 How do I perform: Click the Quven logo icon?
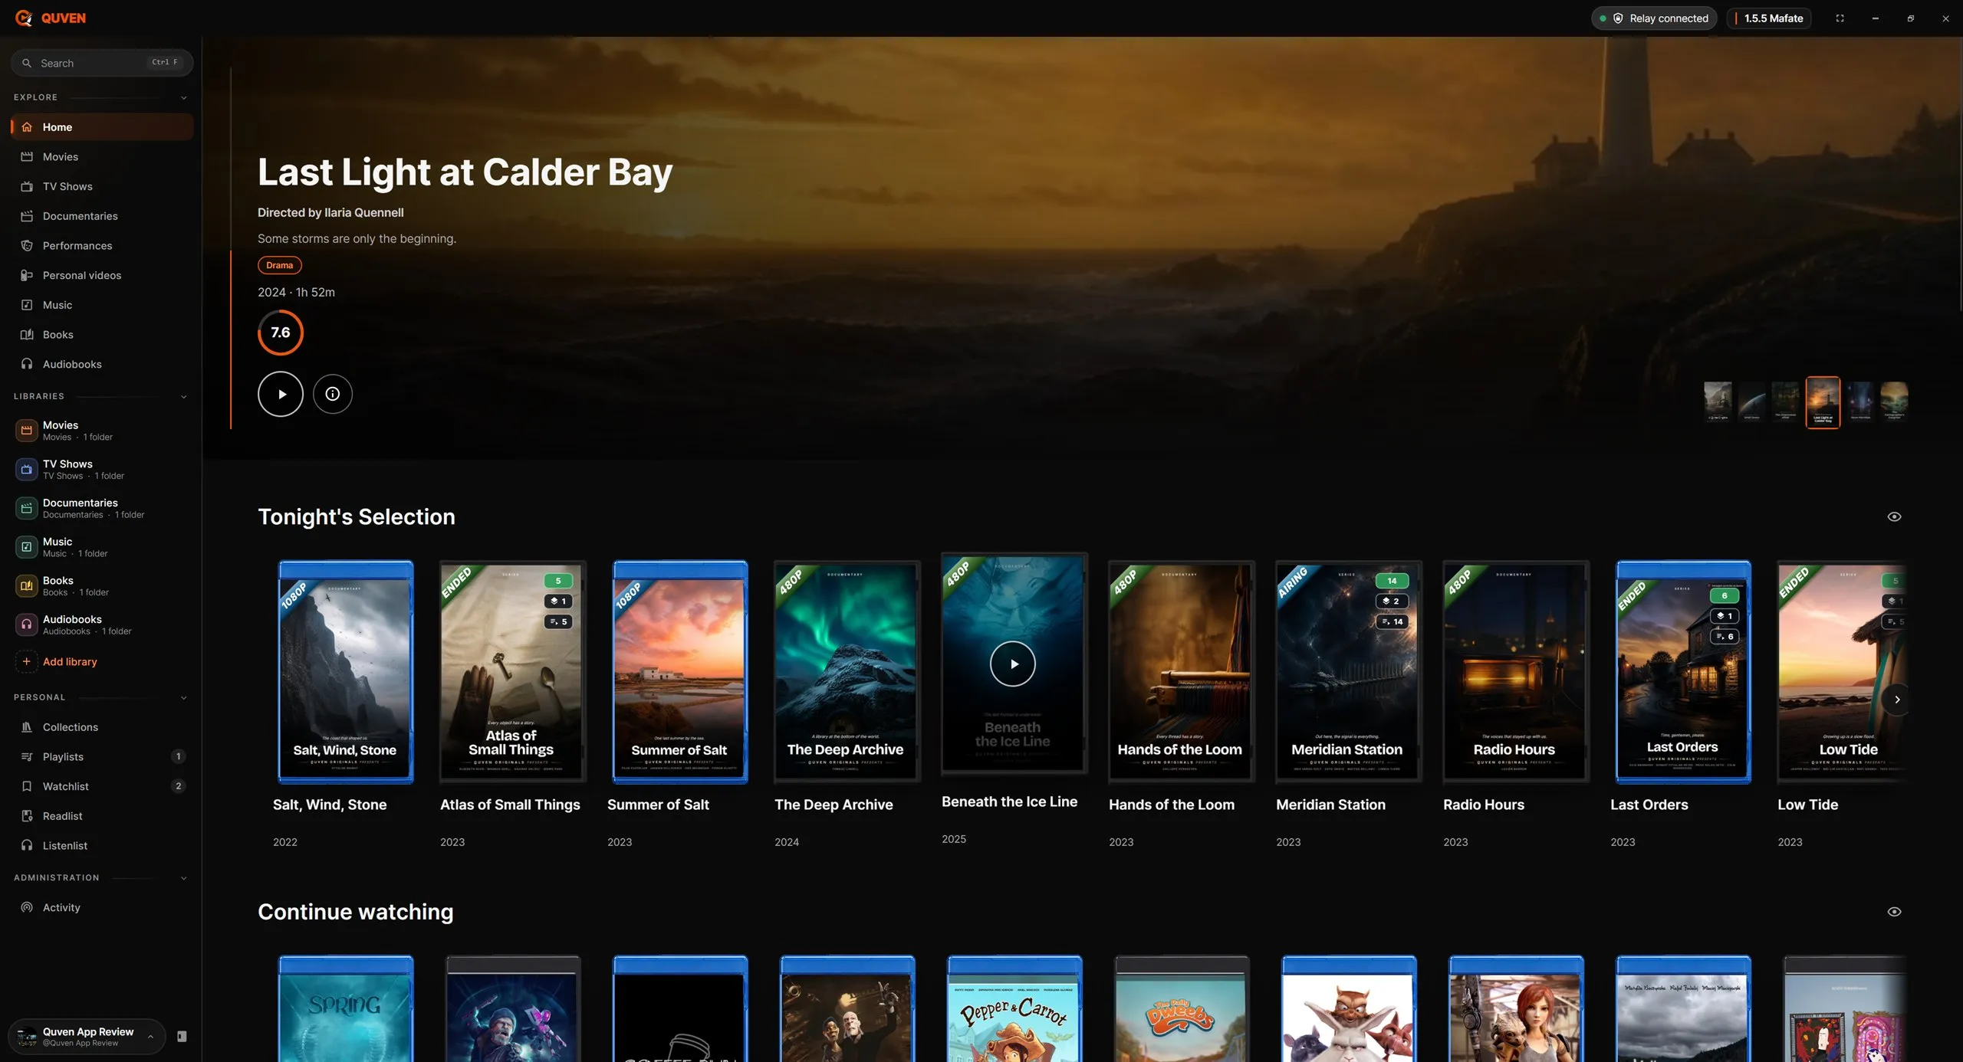click(24, 18)
